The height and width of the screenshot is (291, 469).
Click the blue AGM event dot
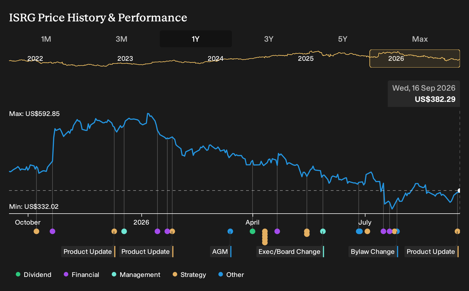tap(230, 231)
